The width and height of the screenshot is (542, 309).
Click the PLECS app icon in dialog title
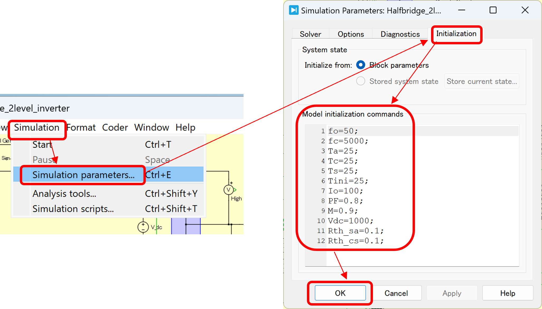click(x=293, y=10)
